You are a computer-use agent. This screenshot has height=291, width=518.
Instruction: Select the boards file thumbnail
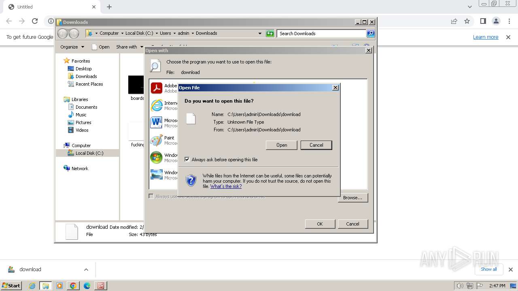(136, 85)
